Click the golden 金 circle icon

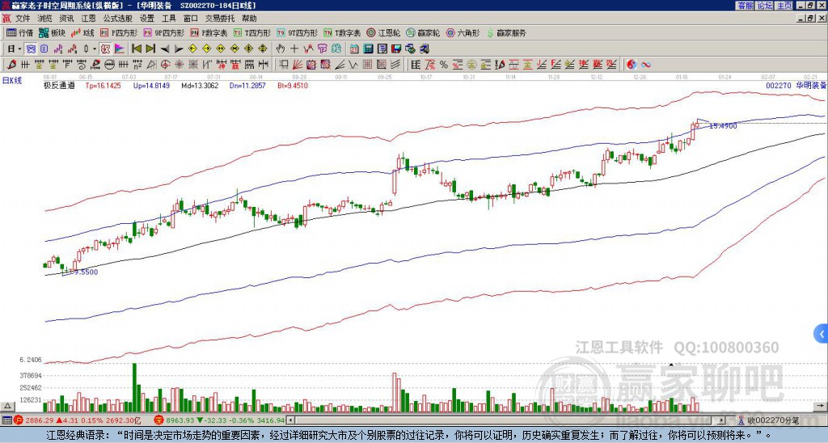[x=471, y=65]
